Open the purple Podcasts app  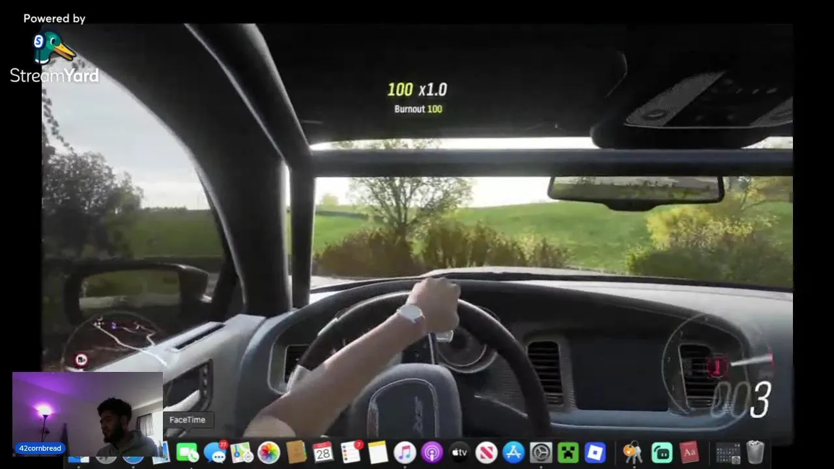tap(432, 452)
